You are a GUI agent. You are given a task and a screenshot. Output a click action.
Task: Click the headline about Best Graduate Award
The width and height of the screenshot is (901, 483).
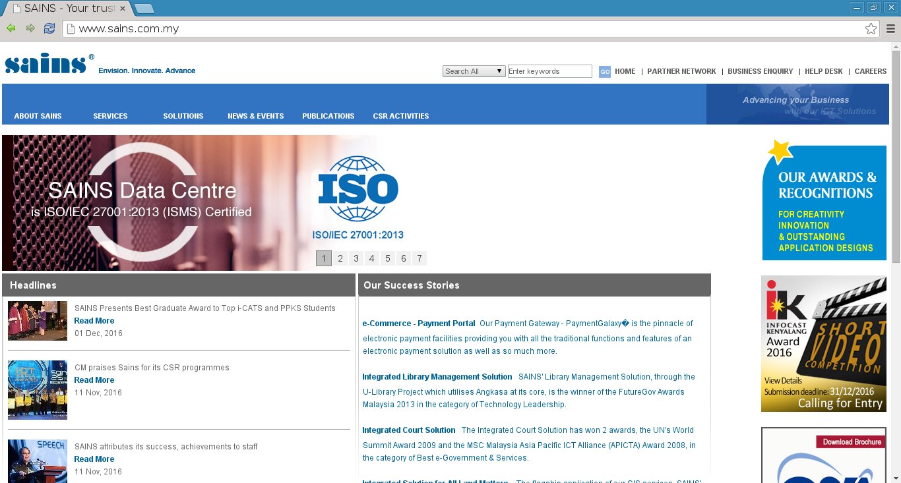(x=205, y=308)
